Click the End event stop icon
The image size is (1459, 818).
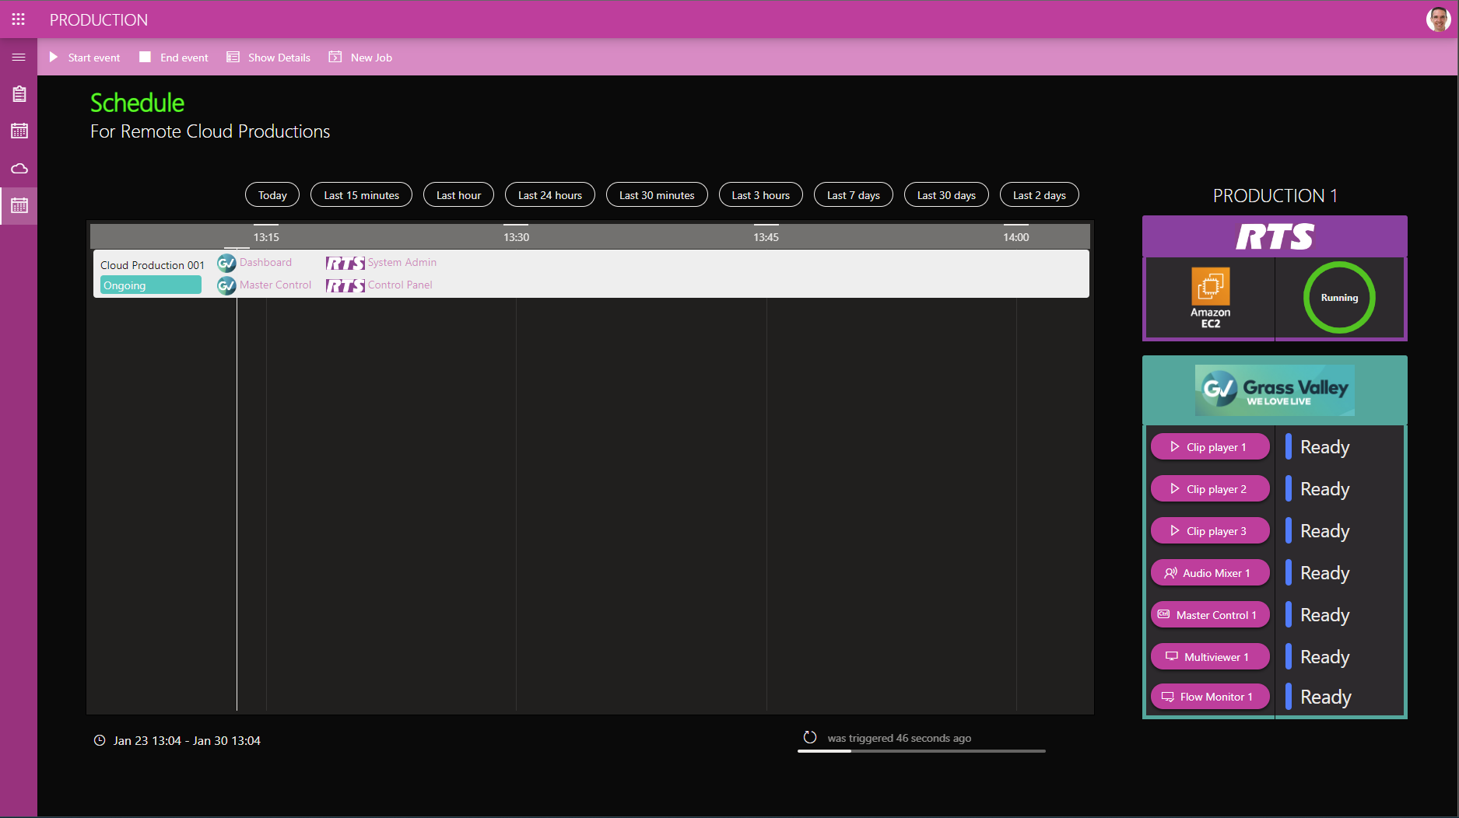point(145,57)
